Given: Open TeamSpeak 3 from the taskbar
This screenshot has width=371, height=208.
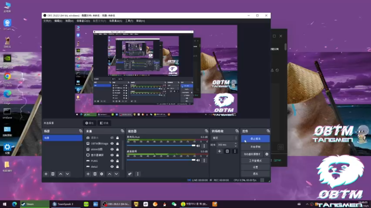Looking at the screenshot, I should pyautogui.click(x=66, y=204).
